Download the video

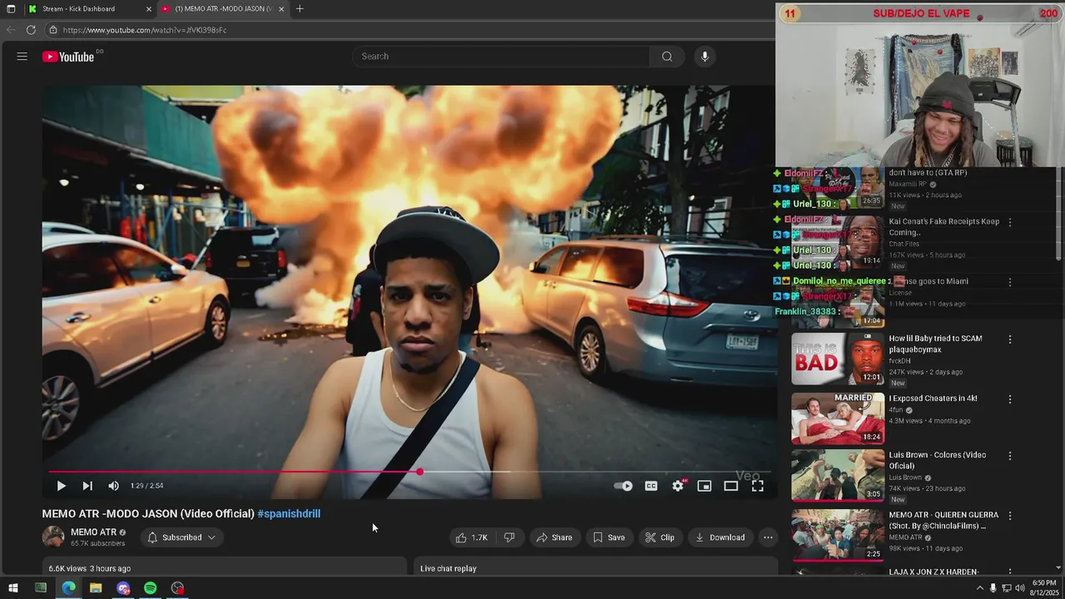(721, 537)
